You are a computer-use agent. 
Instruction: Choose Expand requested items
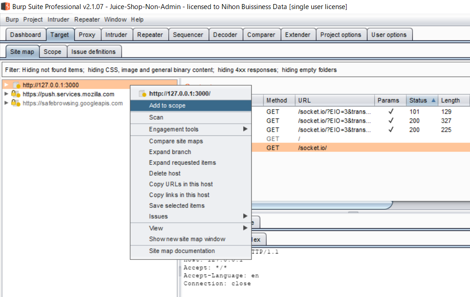(191, 163)
